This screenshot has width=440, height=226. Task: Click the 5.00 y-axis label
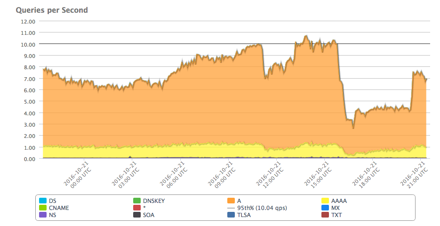[x=29, y=102]
